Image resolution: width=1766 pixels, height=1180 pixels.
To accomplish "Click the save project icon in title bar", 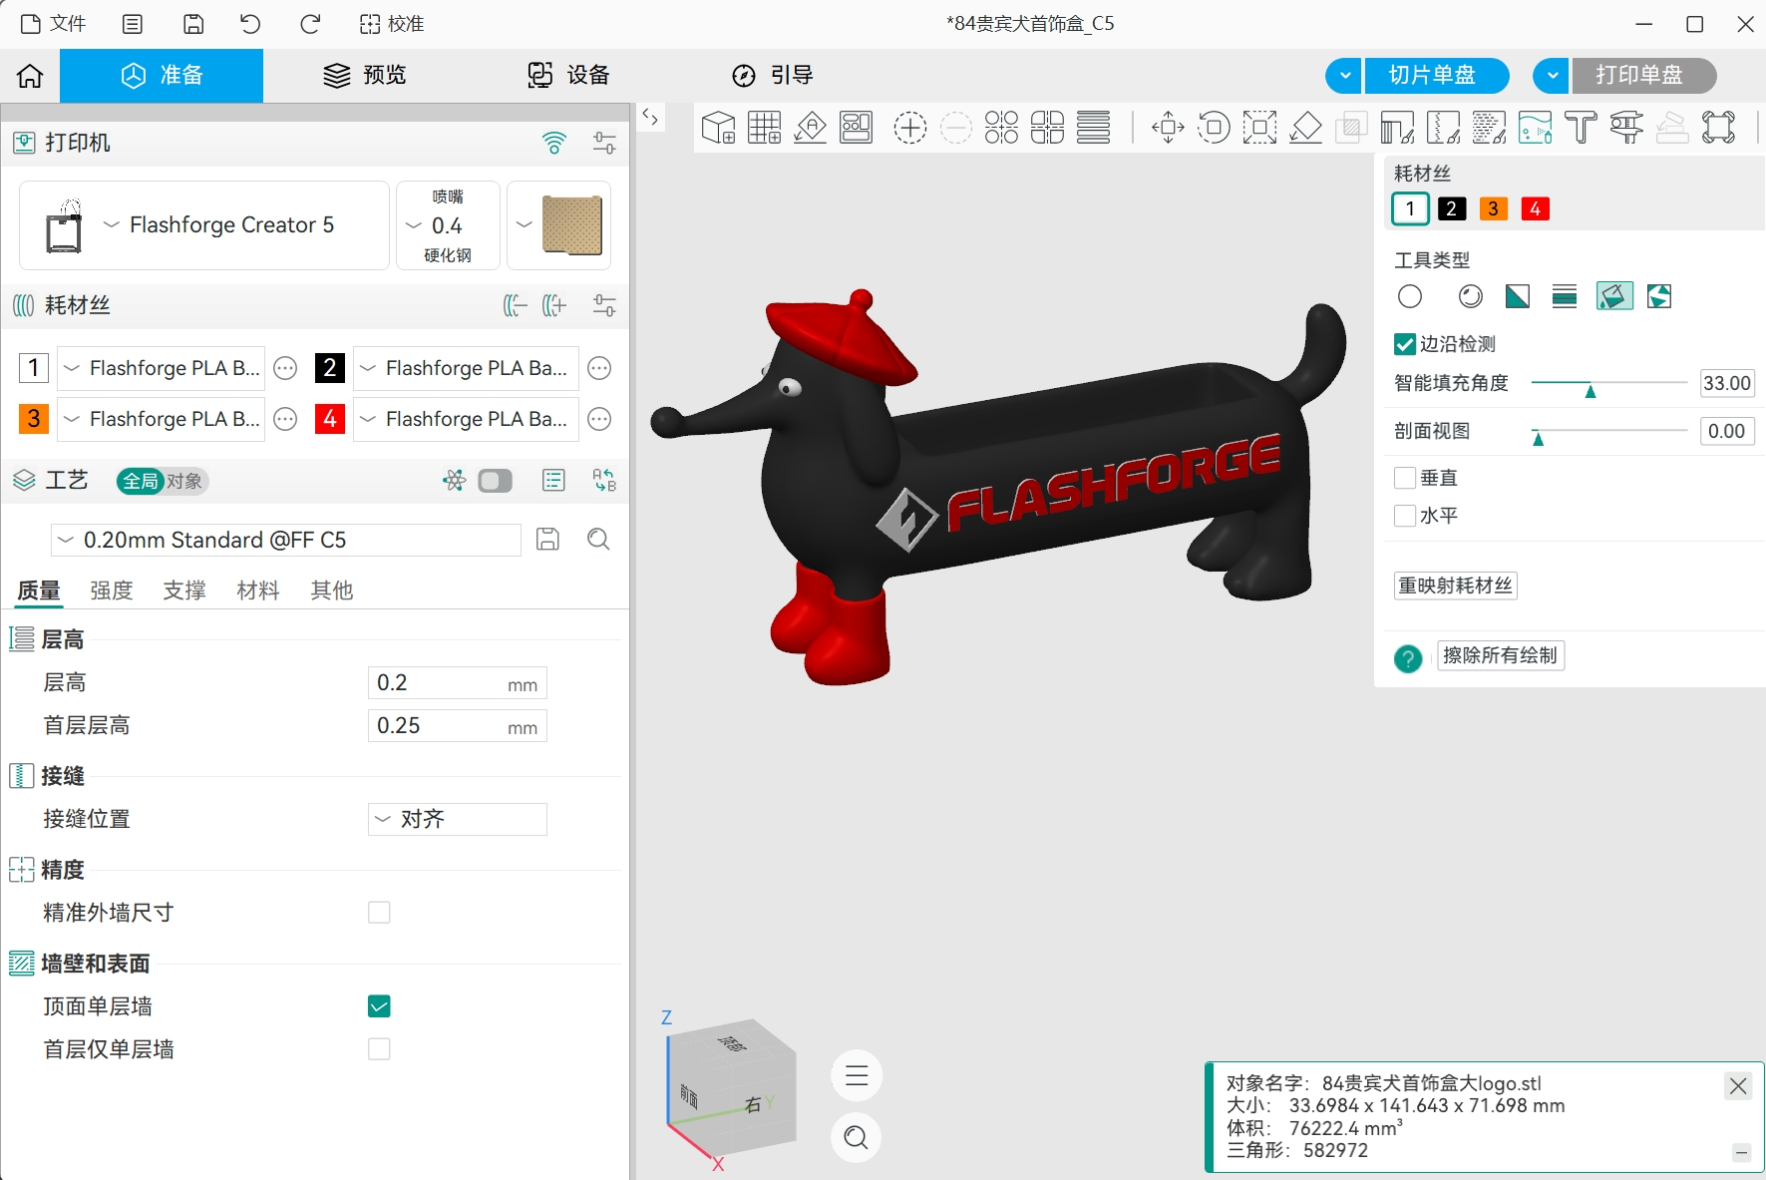I will [193, 24].
